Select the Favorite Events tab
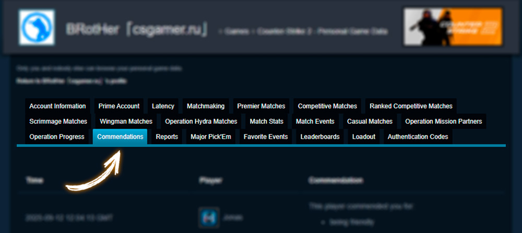Image resolution: width=522 pixels, height=233 pixels. 266,137
